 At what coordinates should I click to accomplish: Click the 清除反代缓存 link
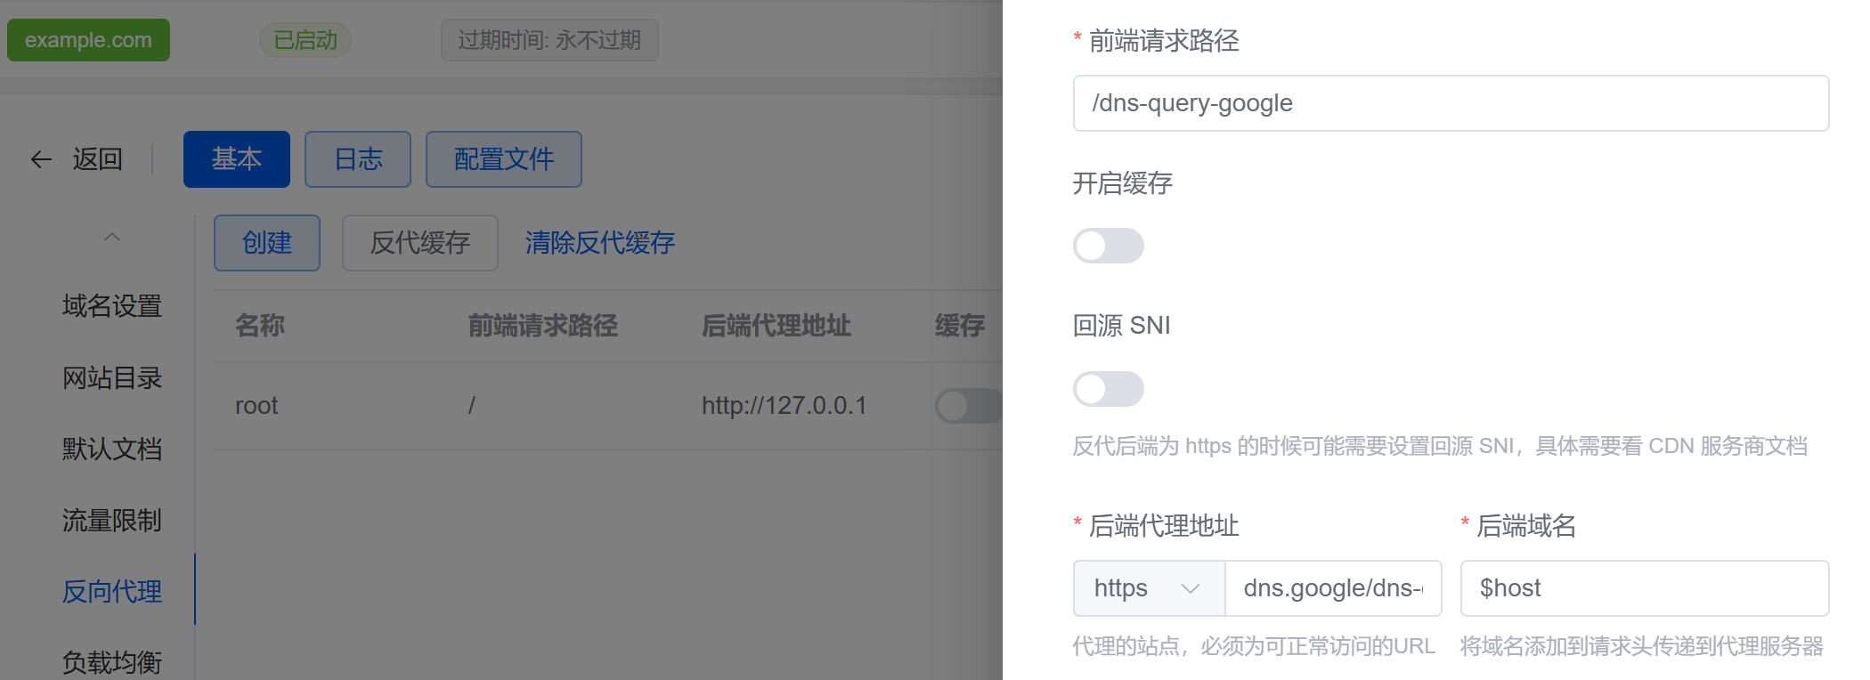tap(599, 243)
